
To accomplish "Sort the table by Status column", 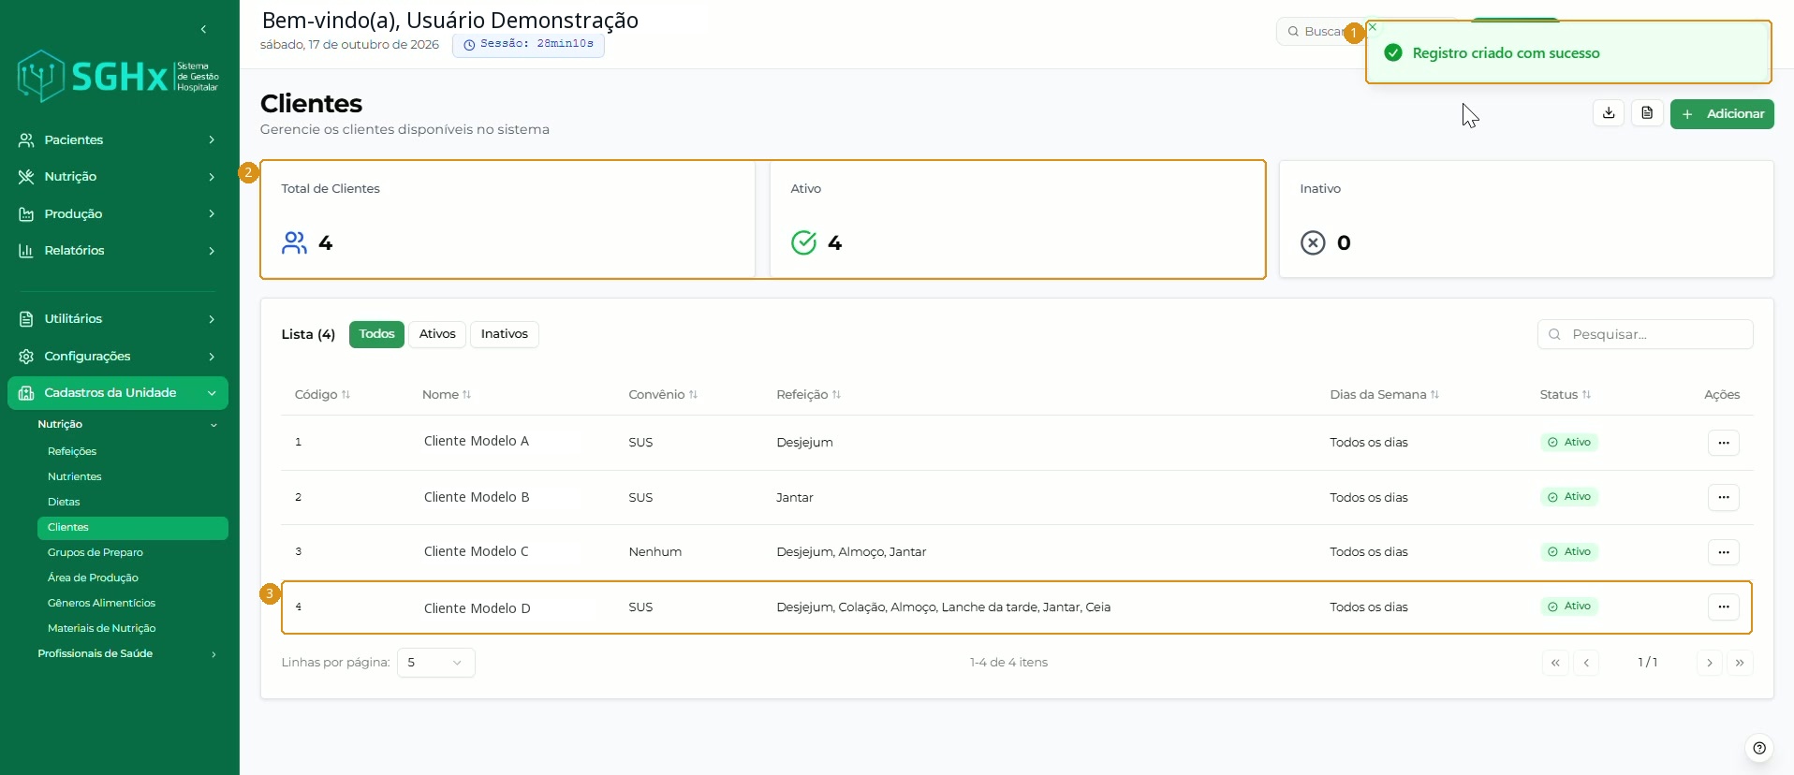I will tap(1566, 395).
